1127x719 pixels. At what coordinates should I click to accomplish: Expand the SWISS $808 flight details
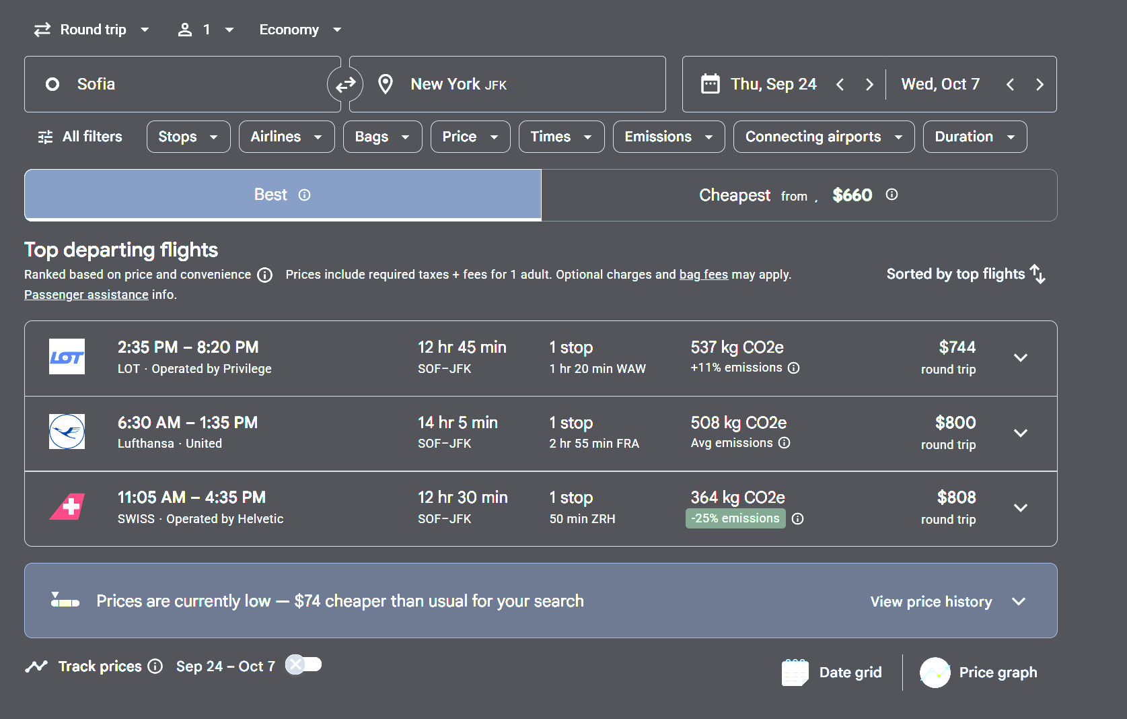tap(1021, 508)
